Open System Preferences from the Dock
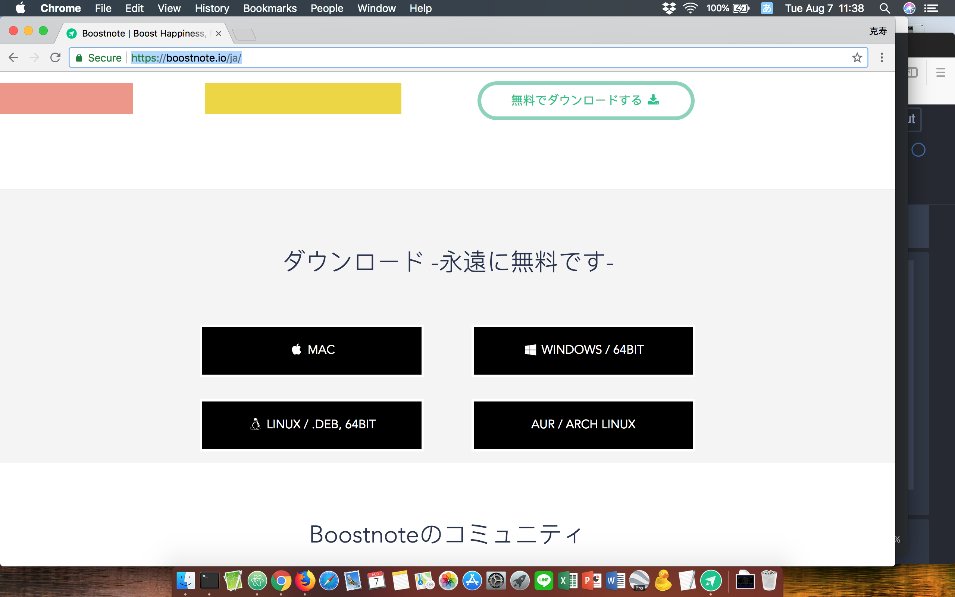Image resolution: width=955 pixels, height=597 pixels. [496, 581]
